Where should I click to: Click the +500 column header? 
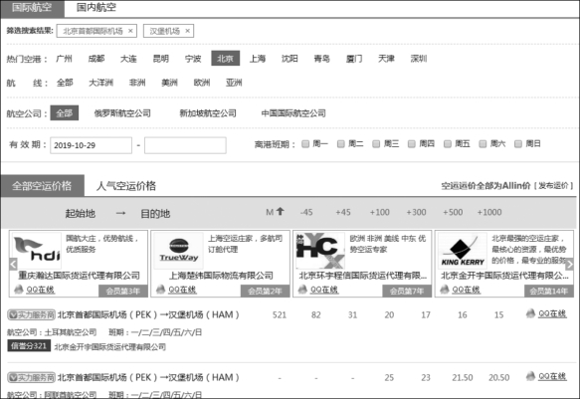453,212
